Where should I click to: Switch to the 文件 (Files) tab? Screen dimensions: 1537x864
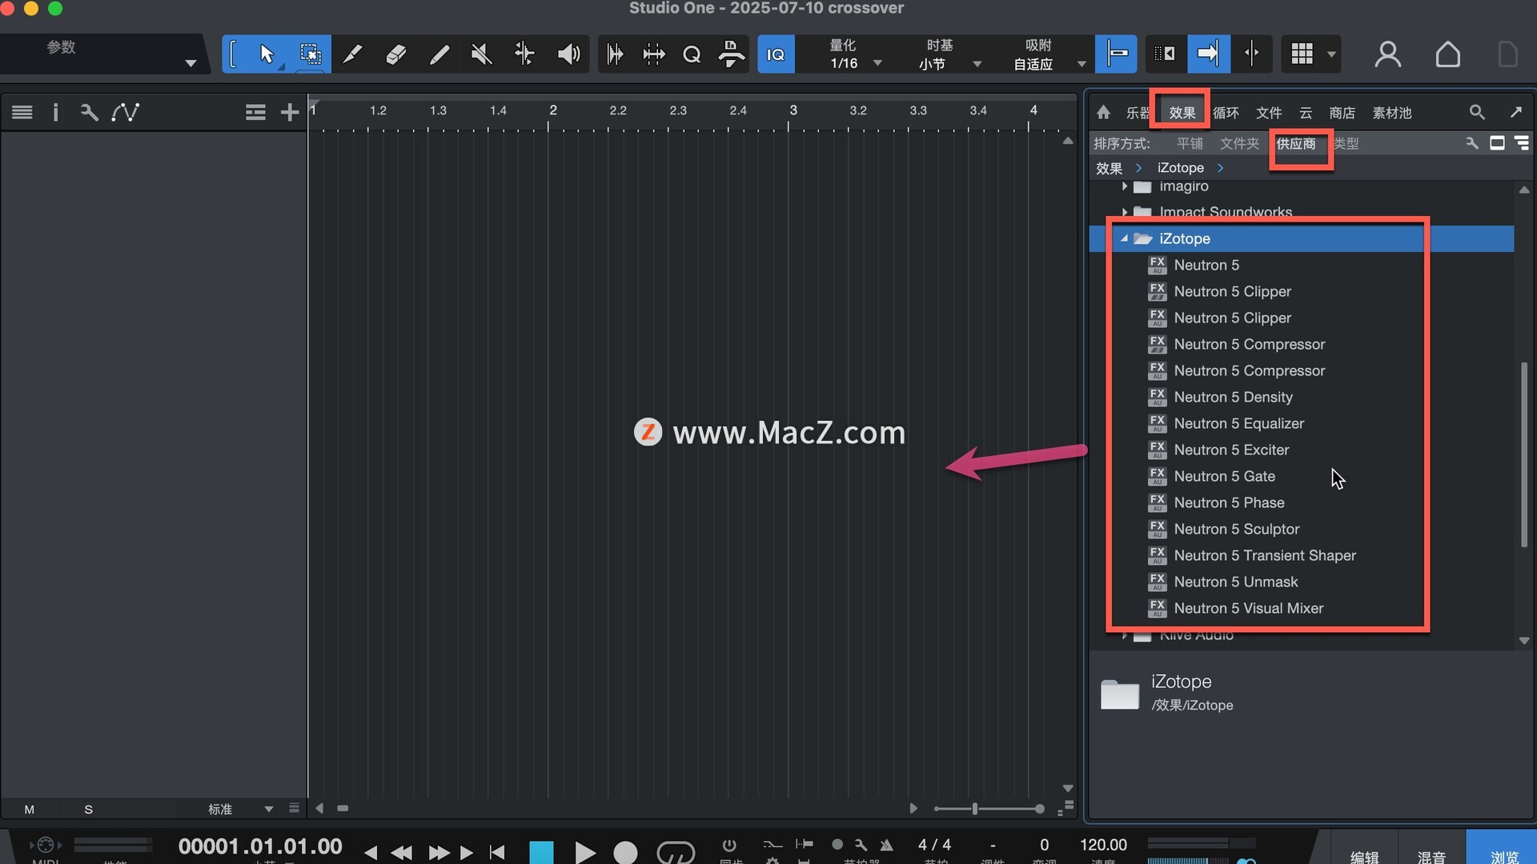click(1269, 113)
